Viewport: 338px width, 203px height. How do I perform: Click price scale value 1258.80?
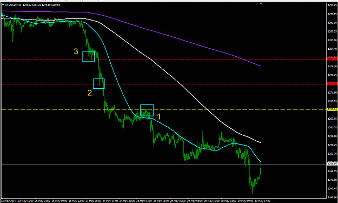point(332,136)
